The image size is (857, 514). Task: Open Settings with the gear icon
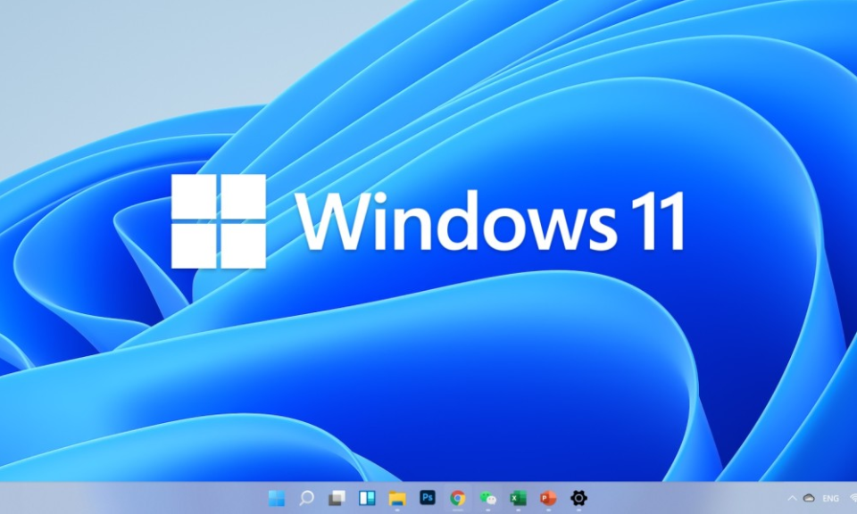[x=578, y=498]
